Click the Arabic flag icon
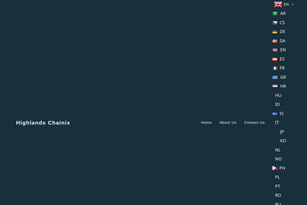This screenshot has width=307, height=205. pos(275,14)
